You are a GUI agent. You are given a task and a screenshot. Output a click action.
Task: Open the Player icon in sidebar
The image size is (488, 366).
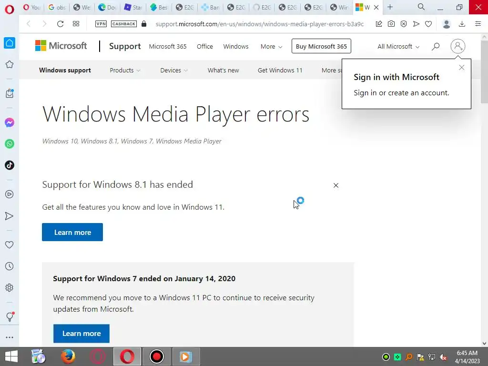pos(10,194)
